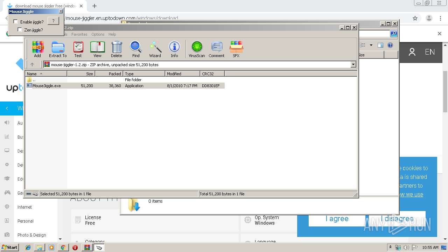Click the Start button

(10, 247)
